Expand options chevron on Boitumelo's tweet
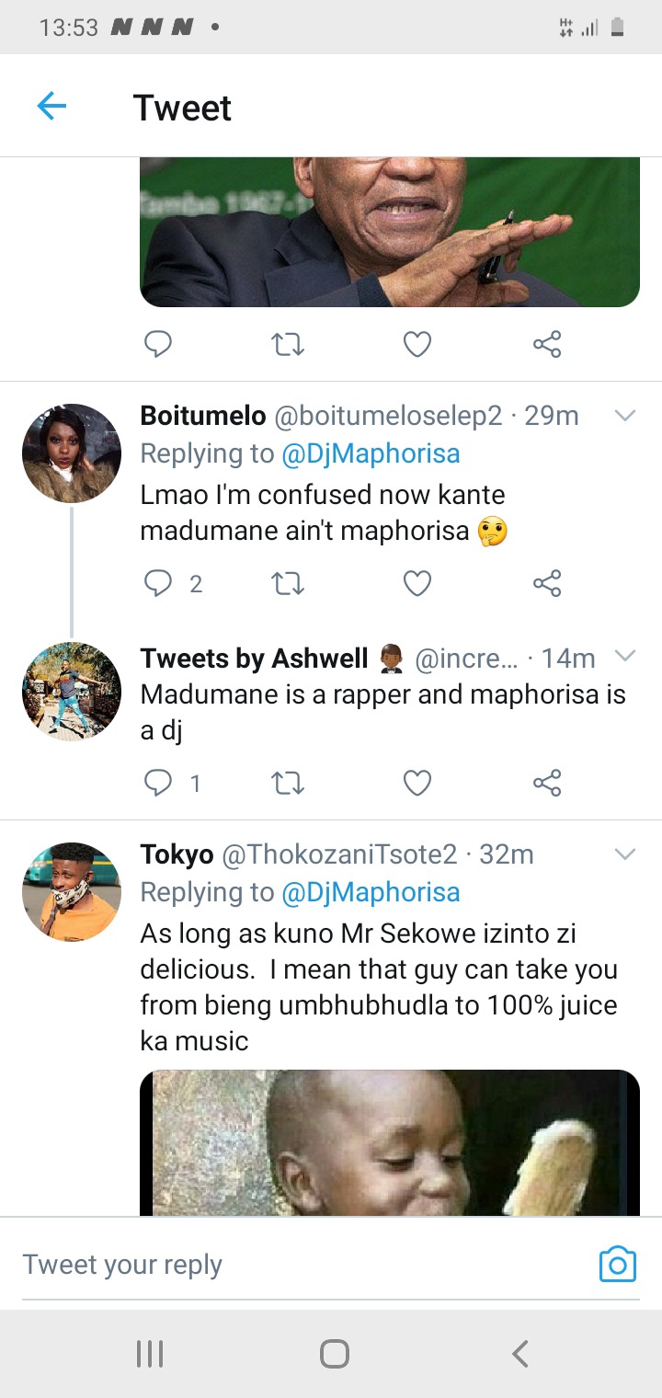This screenshot has height=1398, width=662. point(625,416)
